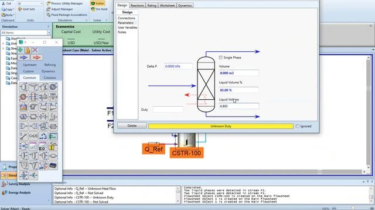Viewport: 375px width, 210px height.
Task: Open Simulation group dialog launcher
Action: (x=86, y=20)
